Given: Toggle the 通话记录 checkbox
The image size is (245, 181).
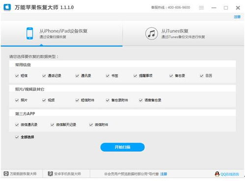Looking at the screenshot, I should (44, 76).
